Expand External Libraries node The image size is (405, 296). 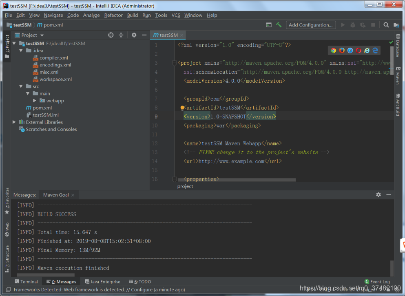point(14,122)
